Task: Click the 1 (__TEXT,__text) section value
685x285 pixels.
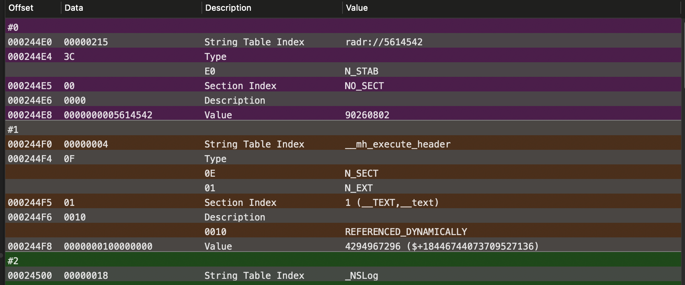Action: (x=392, y=203)
